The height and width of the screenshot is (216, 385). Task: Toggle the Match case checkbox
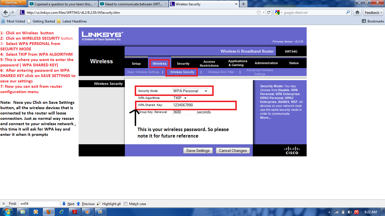coord(126,204)
